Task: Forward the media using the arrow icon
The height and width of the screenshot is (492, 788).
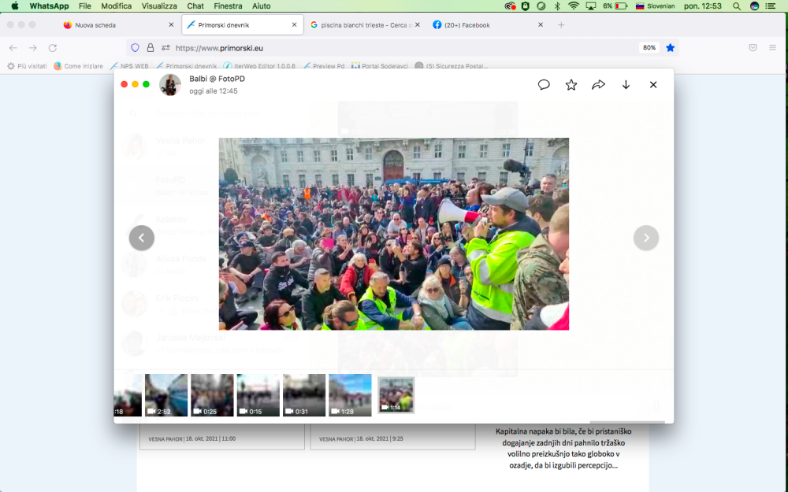Action: click(x=598, y=85)
